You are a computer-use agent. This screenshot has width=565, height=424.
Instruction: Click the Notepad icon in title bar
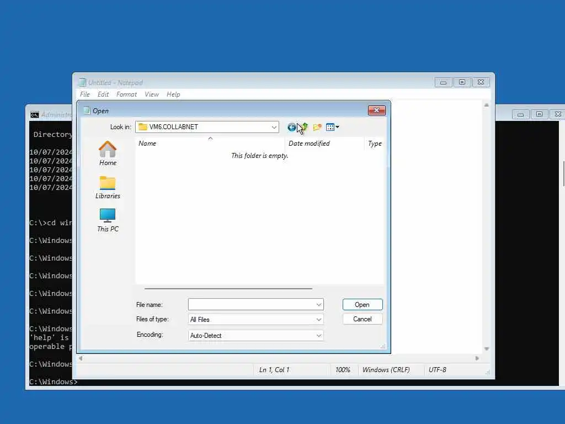click(82, 83)
